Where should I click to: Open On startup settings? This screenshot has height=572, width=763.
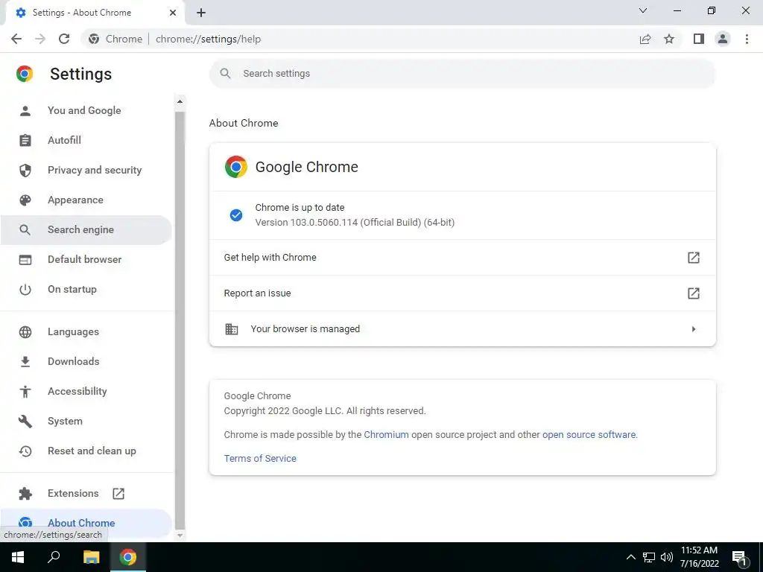pyautogui.click(x=86, y=290)
